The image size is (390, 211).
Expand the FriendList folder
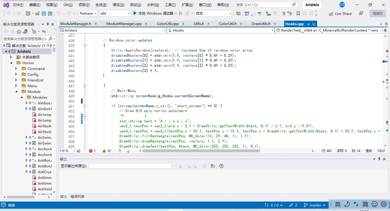[x=16, y=80]
